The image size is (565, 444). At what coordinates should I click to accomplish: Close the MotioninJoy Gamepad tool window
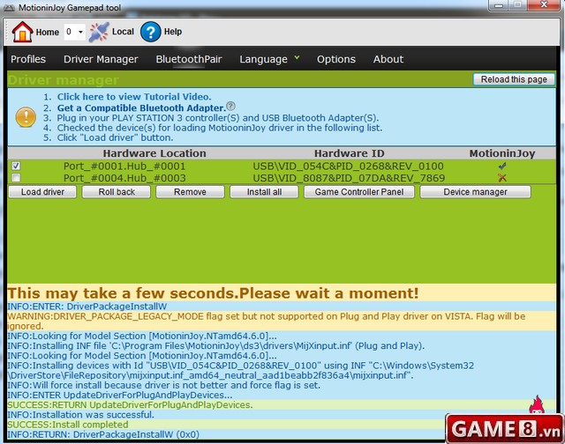pyautogui.click(x=545, y=4)
